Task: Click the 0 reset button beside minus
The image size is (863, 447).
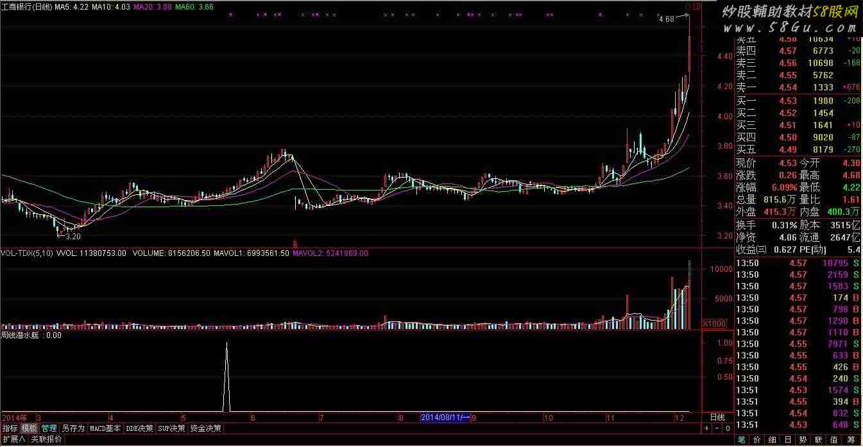Action: (x=728, y=428)
